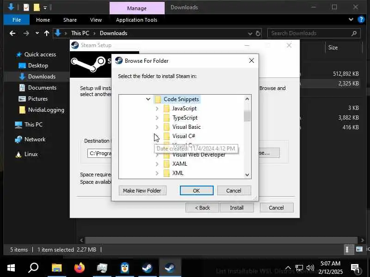Click the folder tree scrollbar thumb
The width and height of the screenshot is (370, 277).
click(x=247, y=116)
